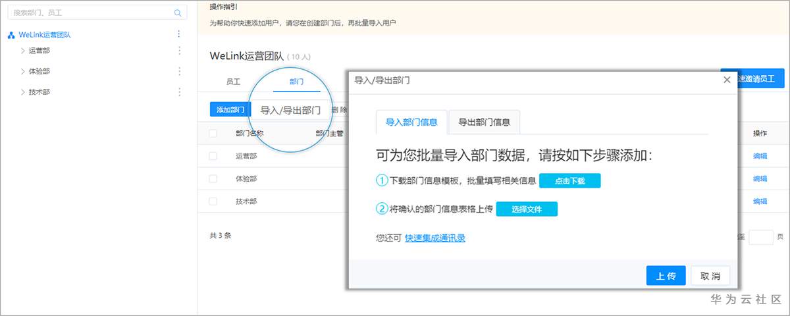Screen dimensions: 790x316
Task: Click the 选择文件 button
Action: click(527, 209)
